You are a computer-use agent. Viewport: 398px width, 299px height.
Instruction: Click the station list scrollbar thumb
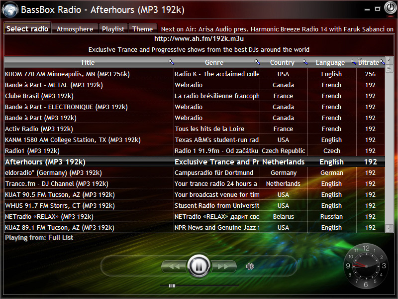[x=389, y=68]
